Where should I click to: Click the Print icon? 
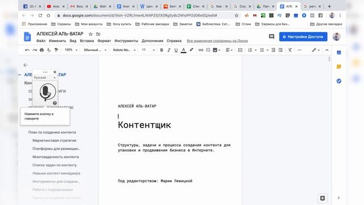click(x=42, y=50)
